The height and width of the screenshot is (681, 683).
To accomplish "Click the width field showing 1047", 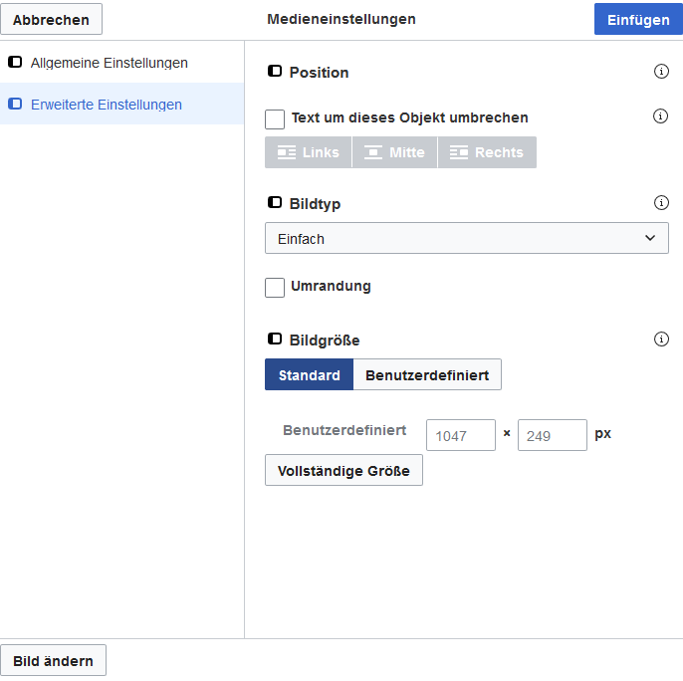I will coord(460,435).
